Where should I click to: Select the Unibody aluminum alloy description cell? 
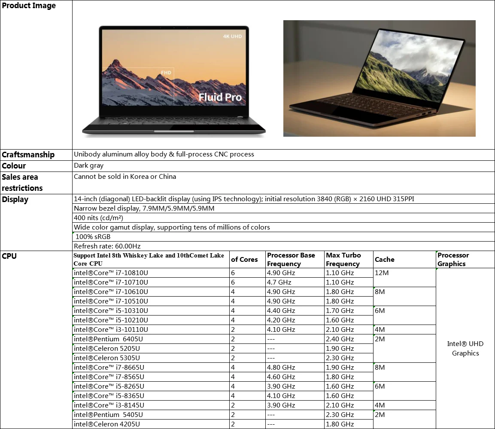click(283, 155)
